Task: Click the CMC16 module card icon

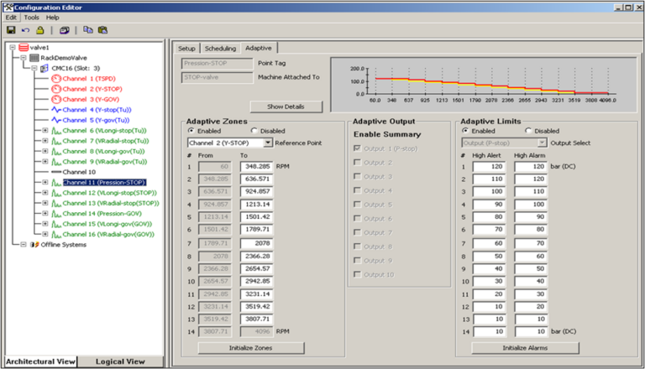Action: click(45, 68)
